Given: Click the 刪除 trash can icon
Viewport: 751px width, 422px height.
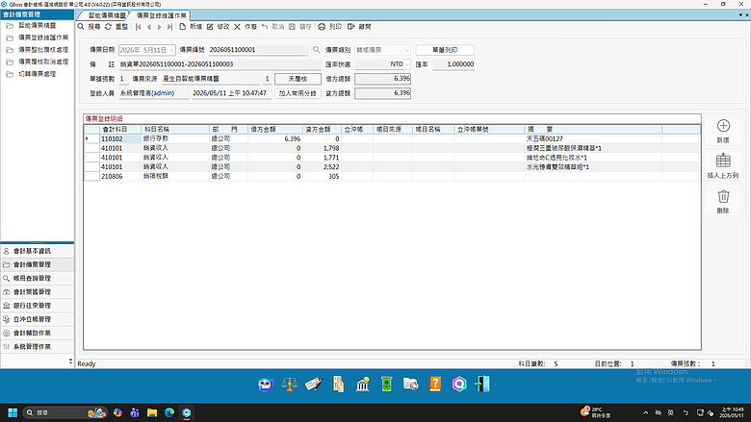Looking at the screenshot, I should pos(723,196).
